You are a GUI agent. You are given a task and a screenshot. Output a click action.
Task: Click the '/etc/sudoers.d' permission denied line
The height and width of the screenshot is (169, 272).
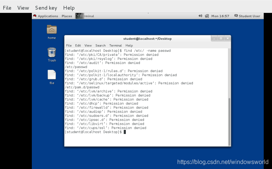107,116
